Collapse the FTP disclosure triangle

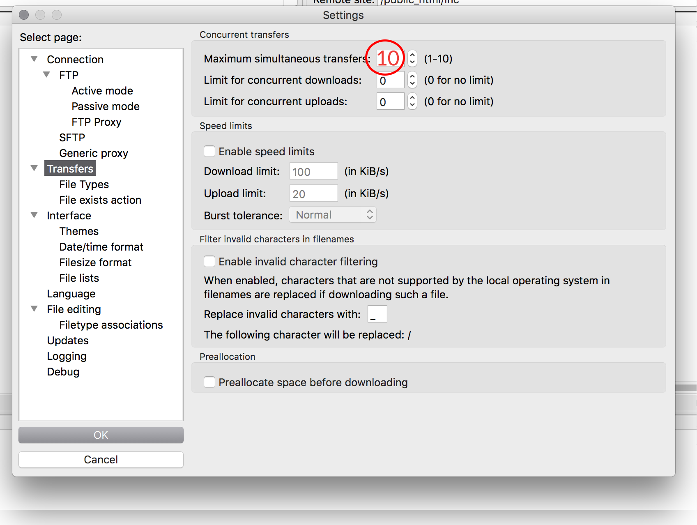point(47,75)
